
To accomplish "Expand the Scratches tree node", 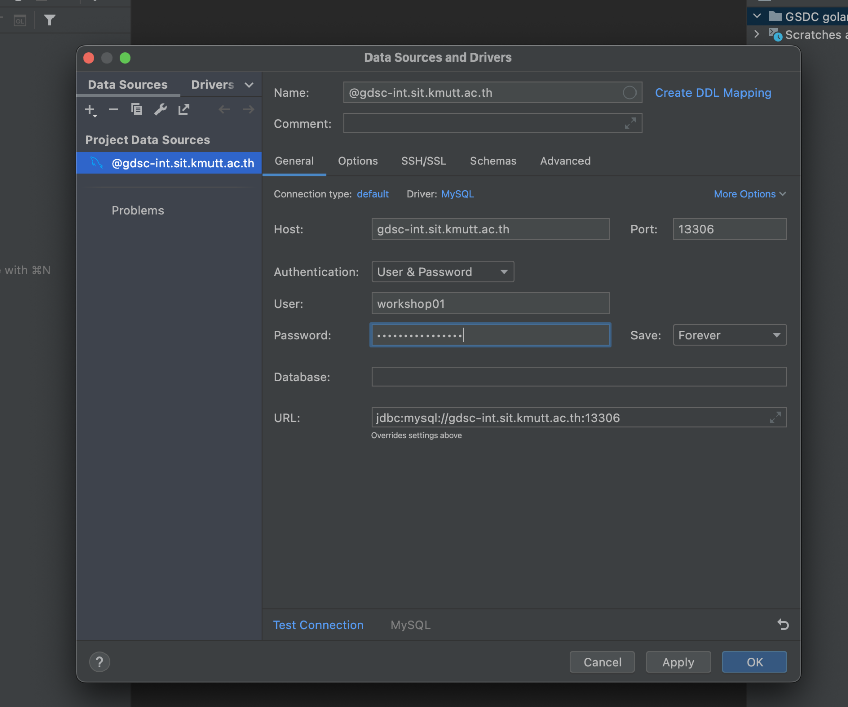I will point(756,34).
